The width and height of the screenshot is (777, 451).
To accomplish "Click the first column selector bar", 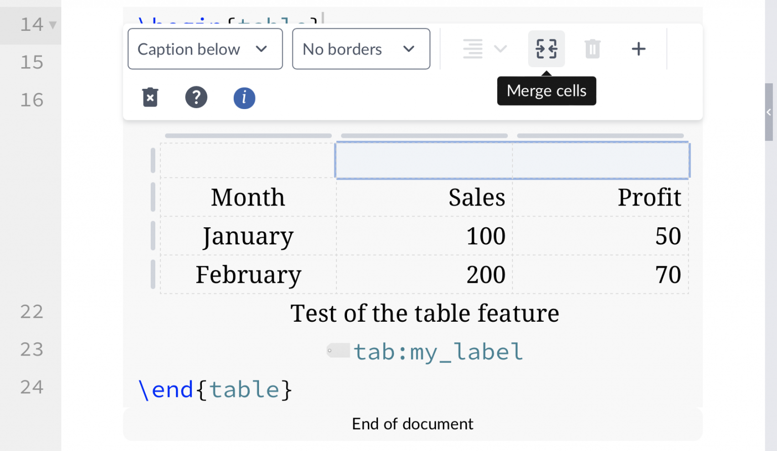I will [248, 135].
